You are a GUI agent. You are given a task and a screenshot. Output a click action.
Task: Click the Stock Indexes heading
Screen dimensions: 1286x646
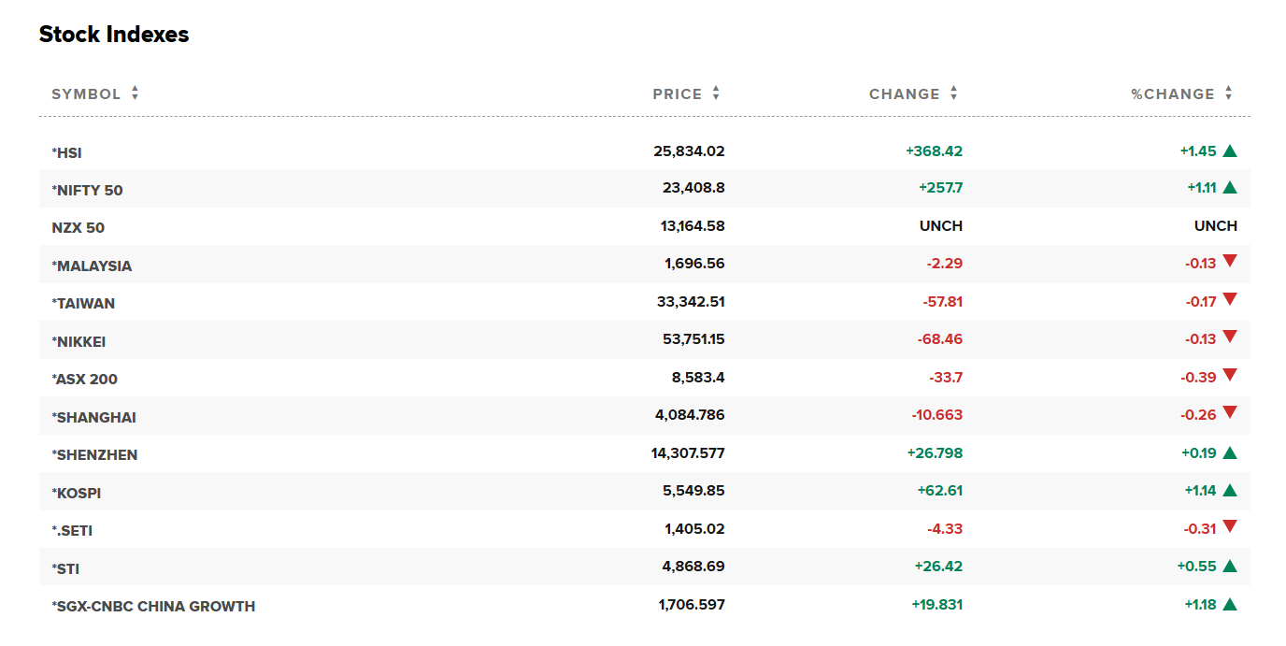114,35
